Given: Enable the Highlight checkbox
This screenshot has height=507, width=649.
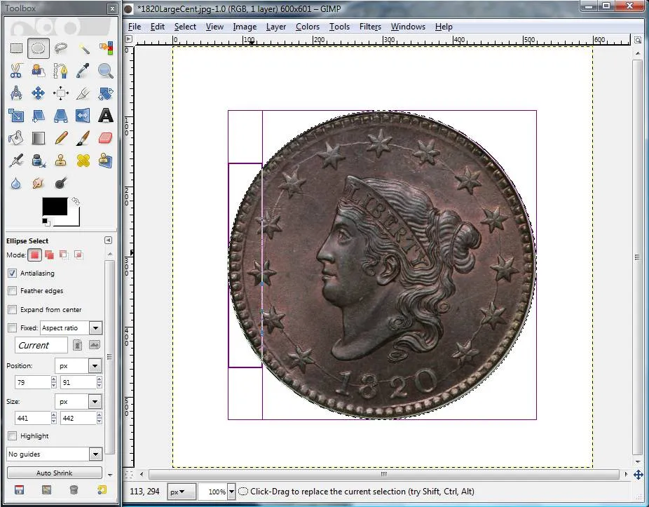Looking at the screenshot, I should pos(13,435).
